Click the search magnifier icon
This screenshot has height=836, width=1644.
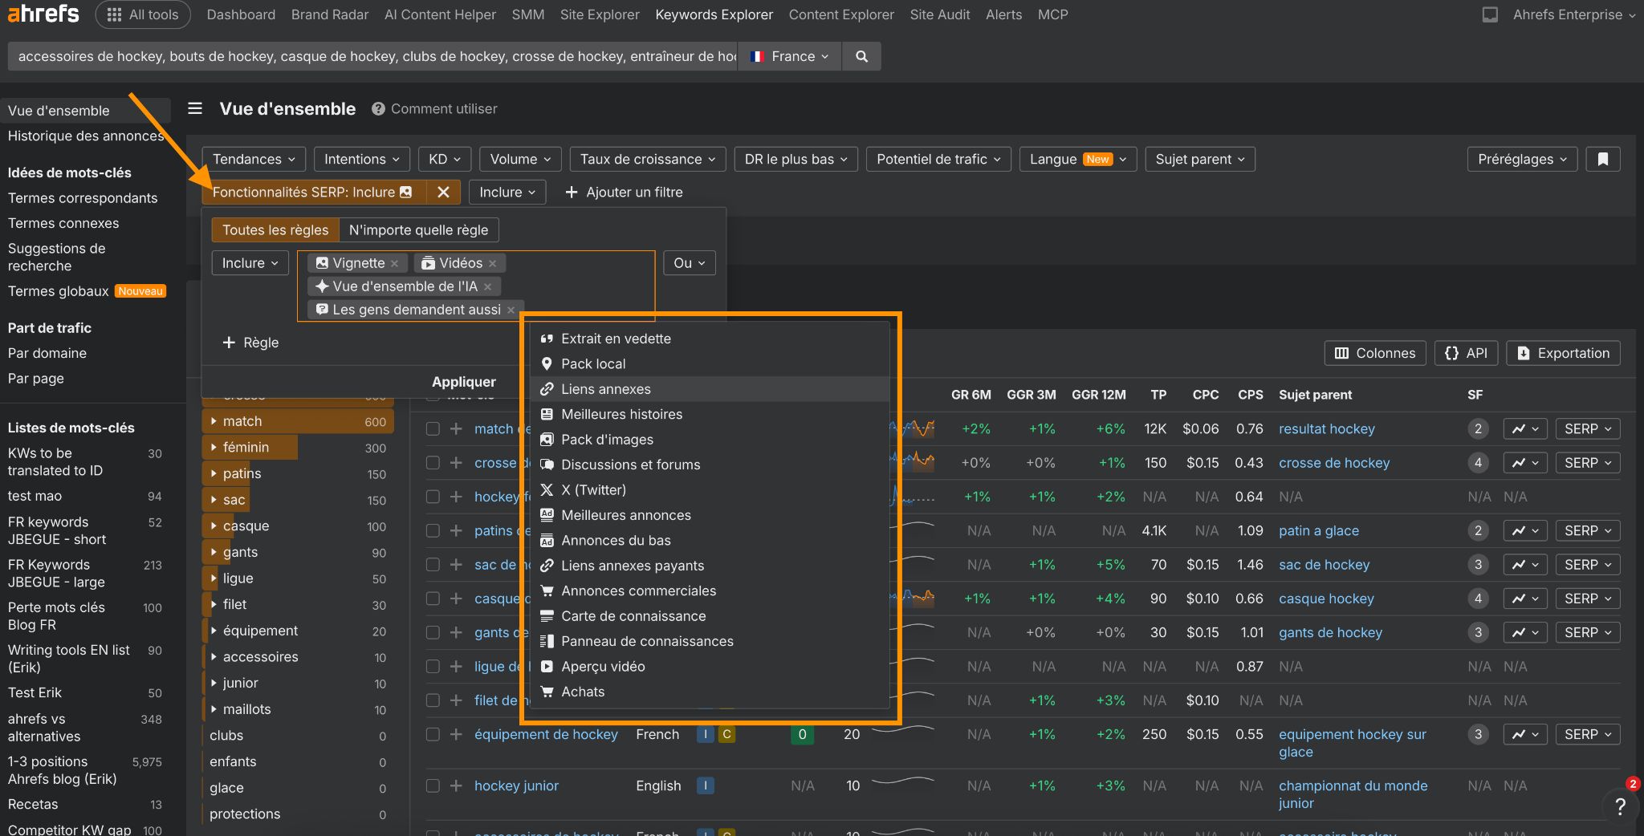[x=861, y=56]
